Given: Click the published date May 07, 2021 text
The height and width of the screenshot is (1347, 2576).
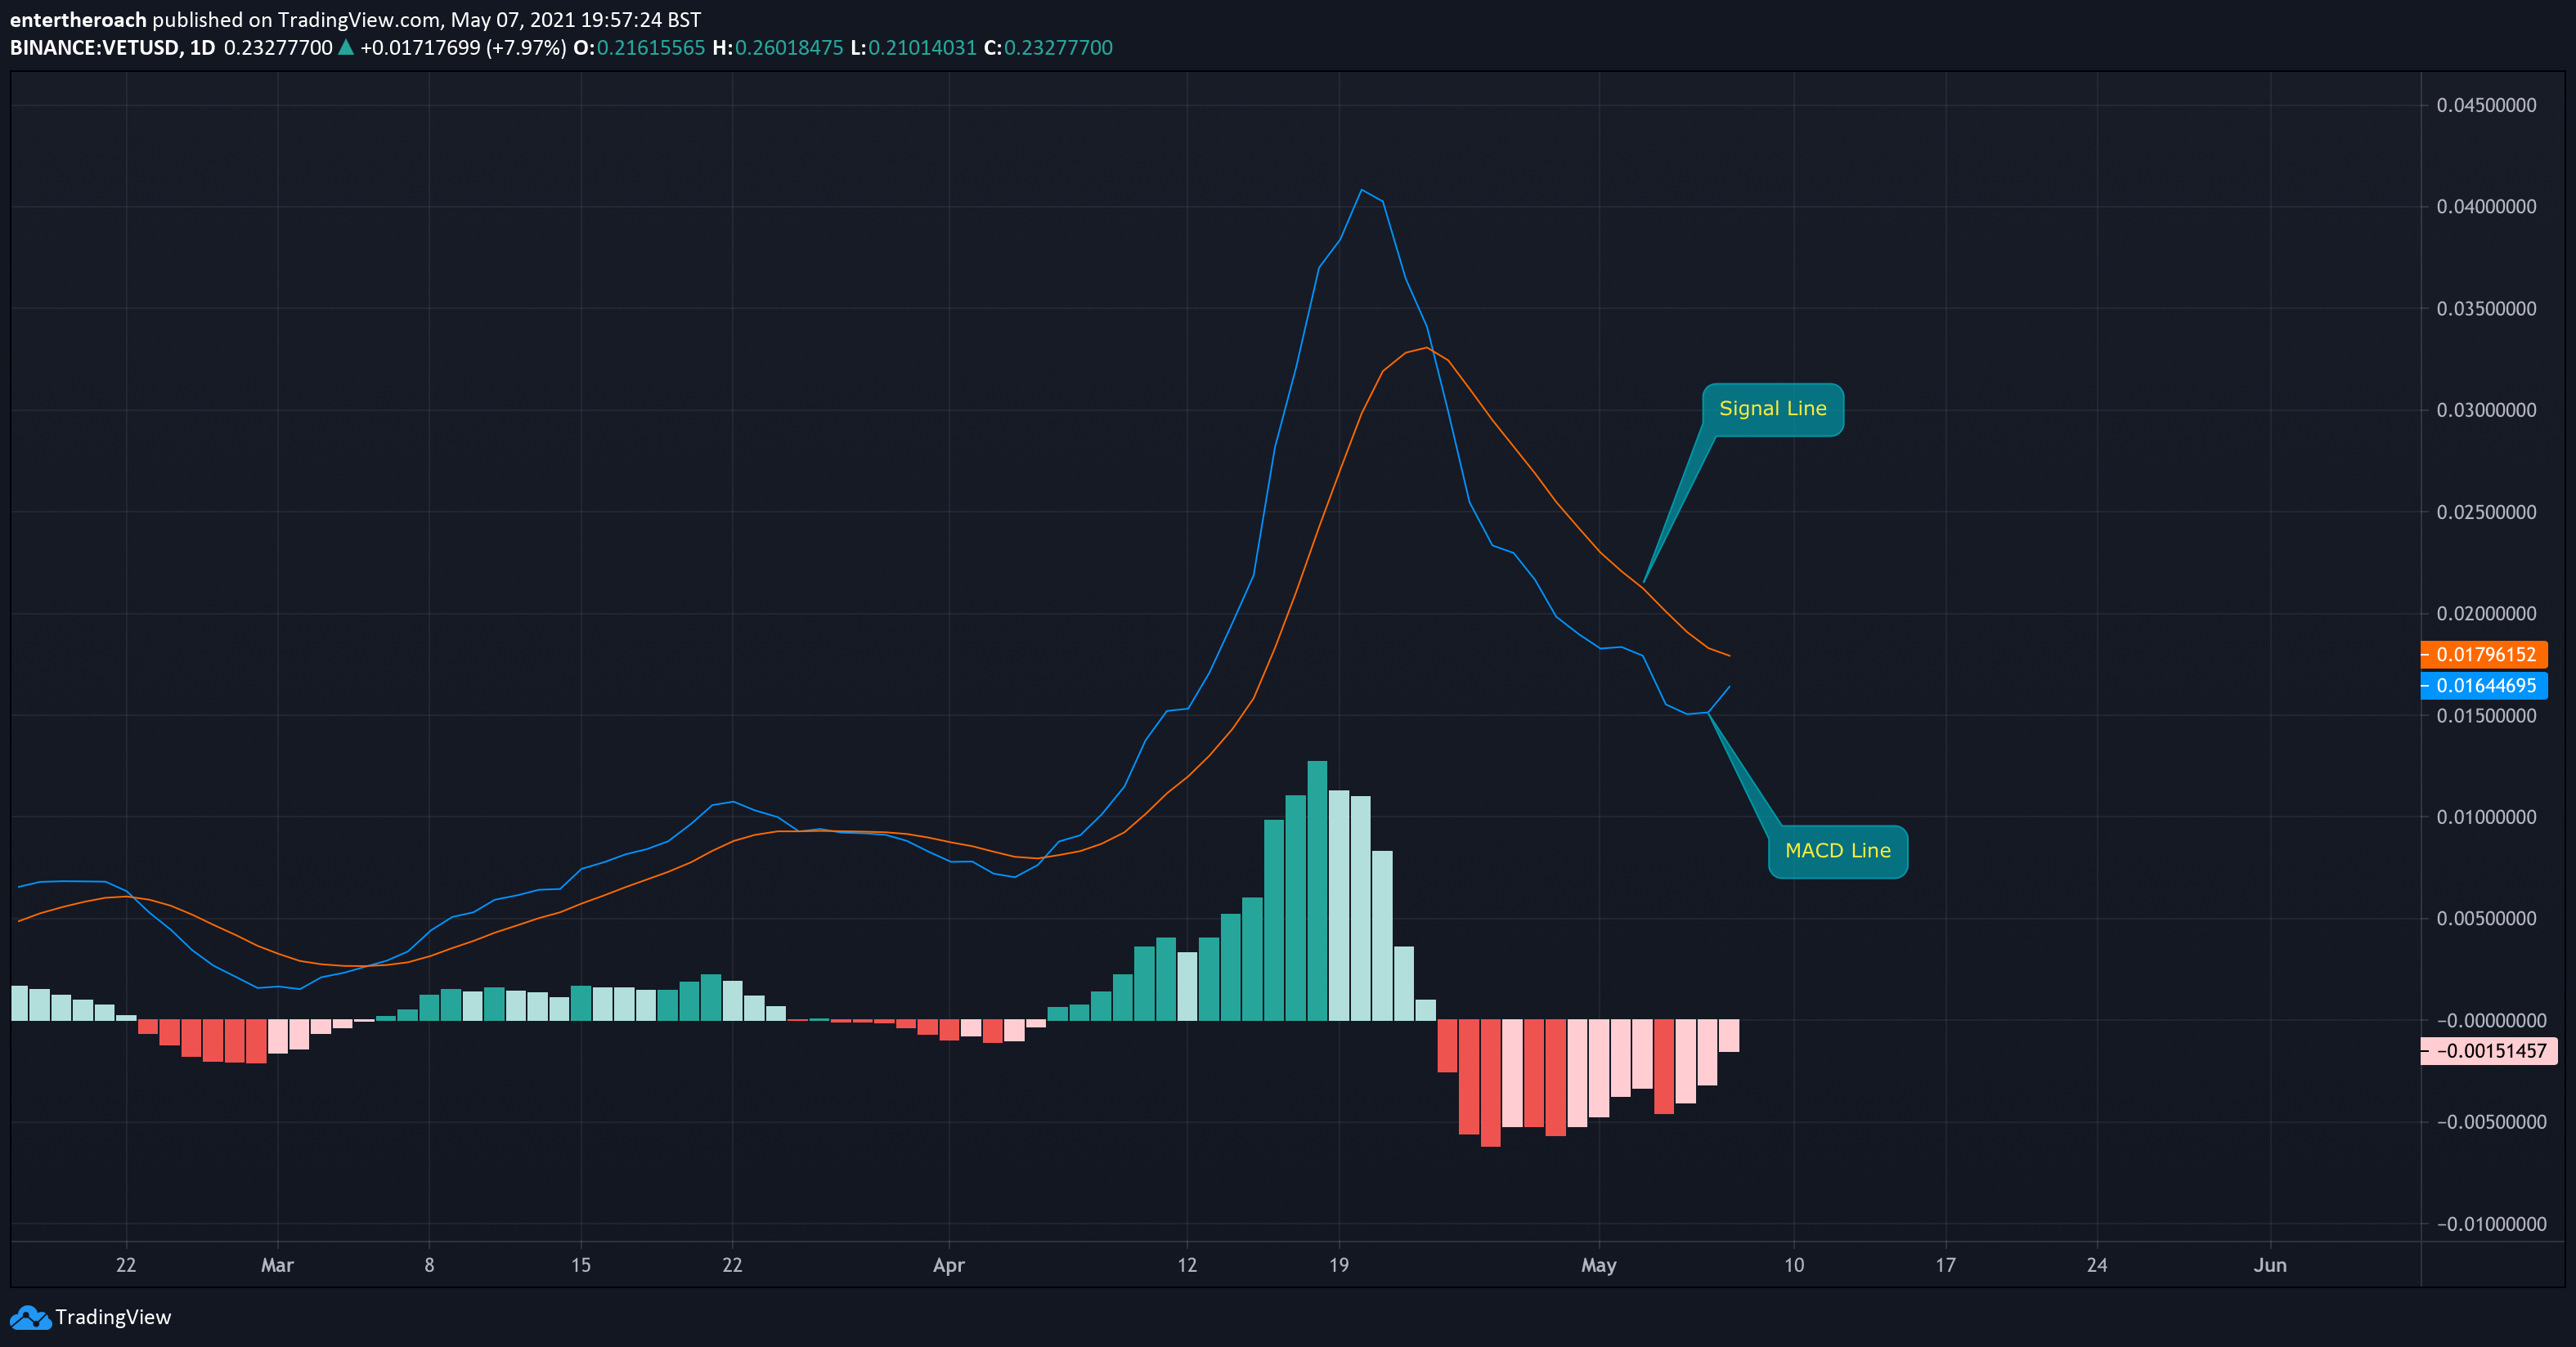Looking at the screenshot, I should pyautogui.click(x=512, y=20).
